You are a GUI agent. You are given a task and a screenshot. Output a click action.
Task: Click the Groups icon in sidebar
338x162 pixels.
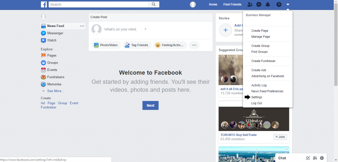(43, 63)
